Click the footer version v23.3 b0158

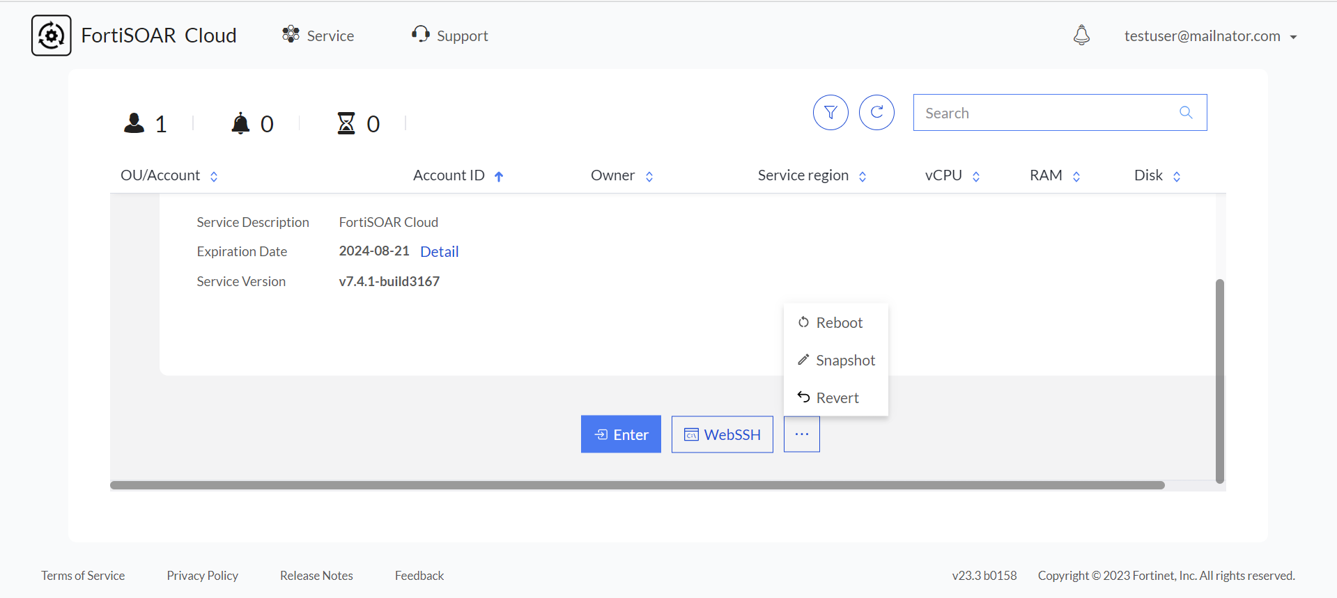point(984,576)
